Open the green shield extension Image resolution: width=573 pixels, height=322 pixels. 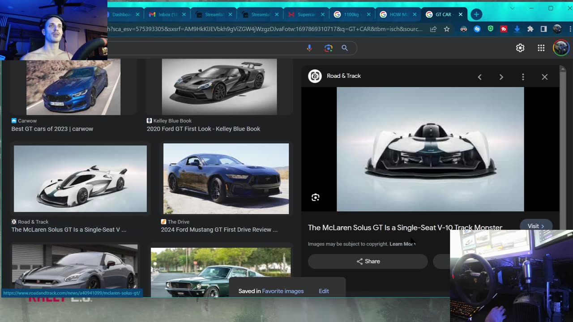click(491, 29)
